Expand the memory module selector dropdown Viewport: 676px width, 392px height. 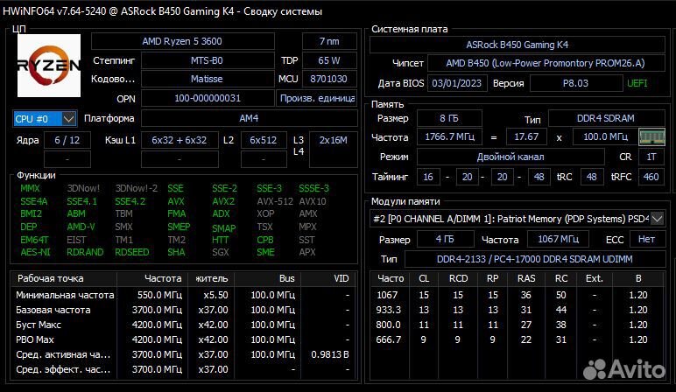[x=657, y=219]
